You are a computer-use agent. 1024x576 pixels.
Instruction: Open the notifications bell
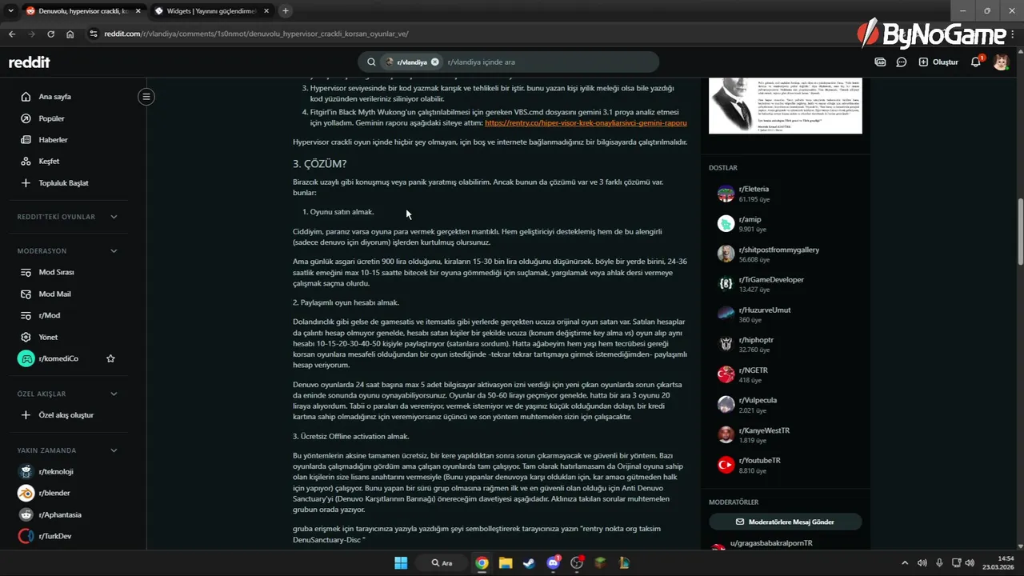(976, 62)
